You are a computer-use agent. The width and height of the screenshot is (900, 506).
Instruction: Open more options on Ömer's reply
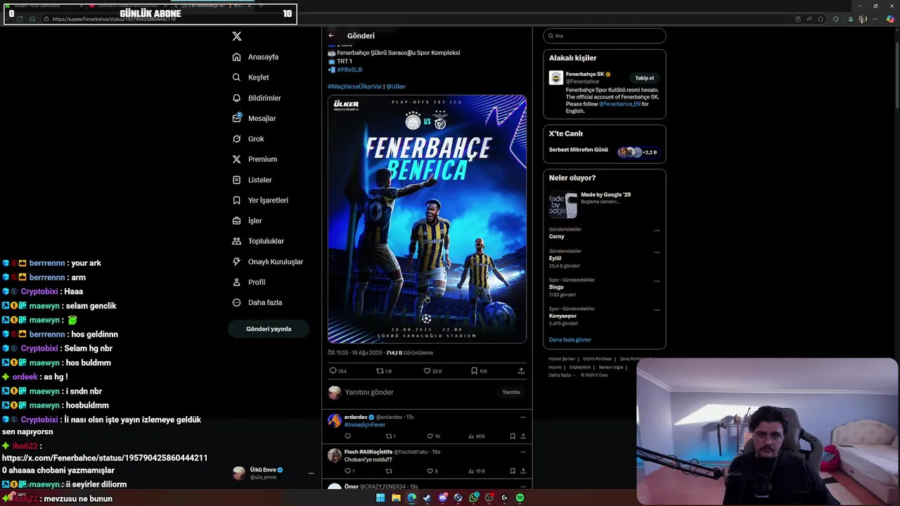pos(522,486)
